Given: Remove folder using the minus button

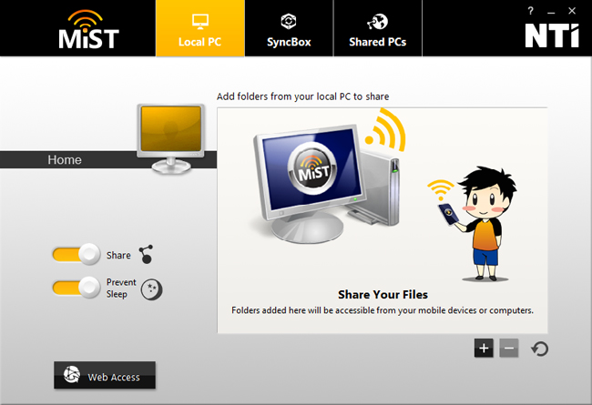Looking at the screenshot, I should (x=508, y=348).
